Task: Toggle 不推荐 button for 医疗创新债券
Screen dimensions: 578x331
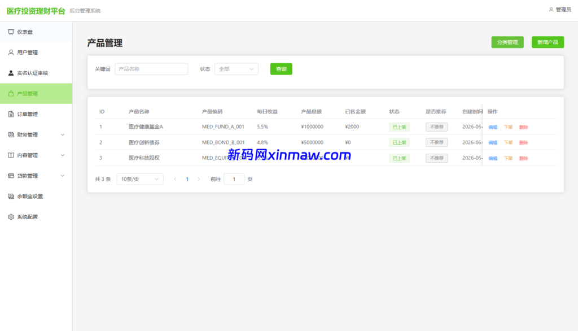Action: pos(436,142)
